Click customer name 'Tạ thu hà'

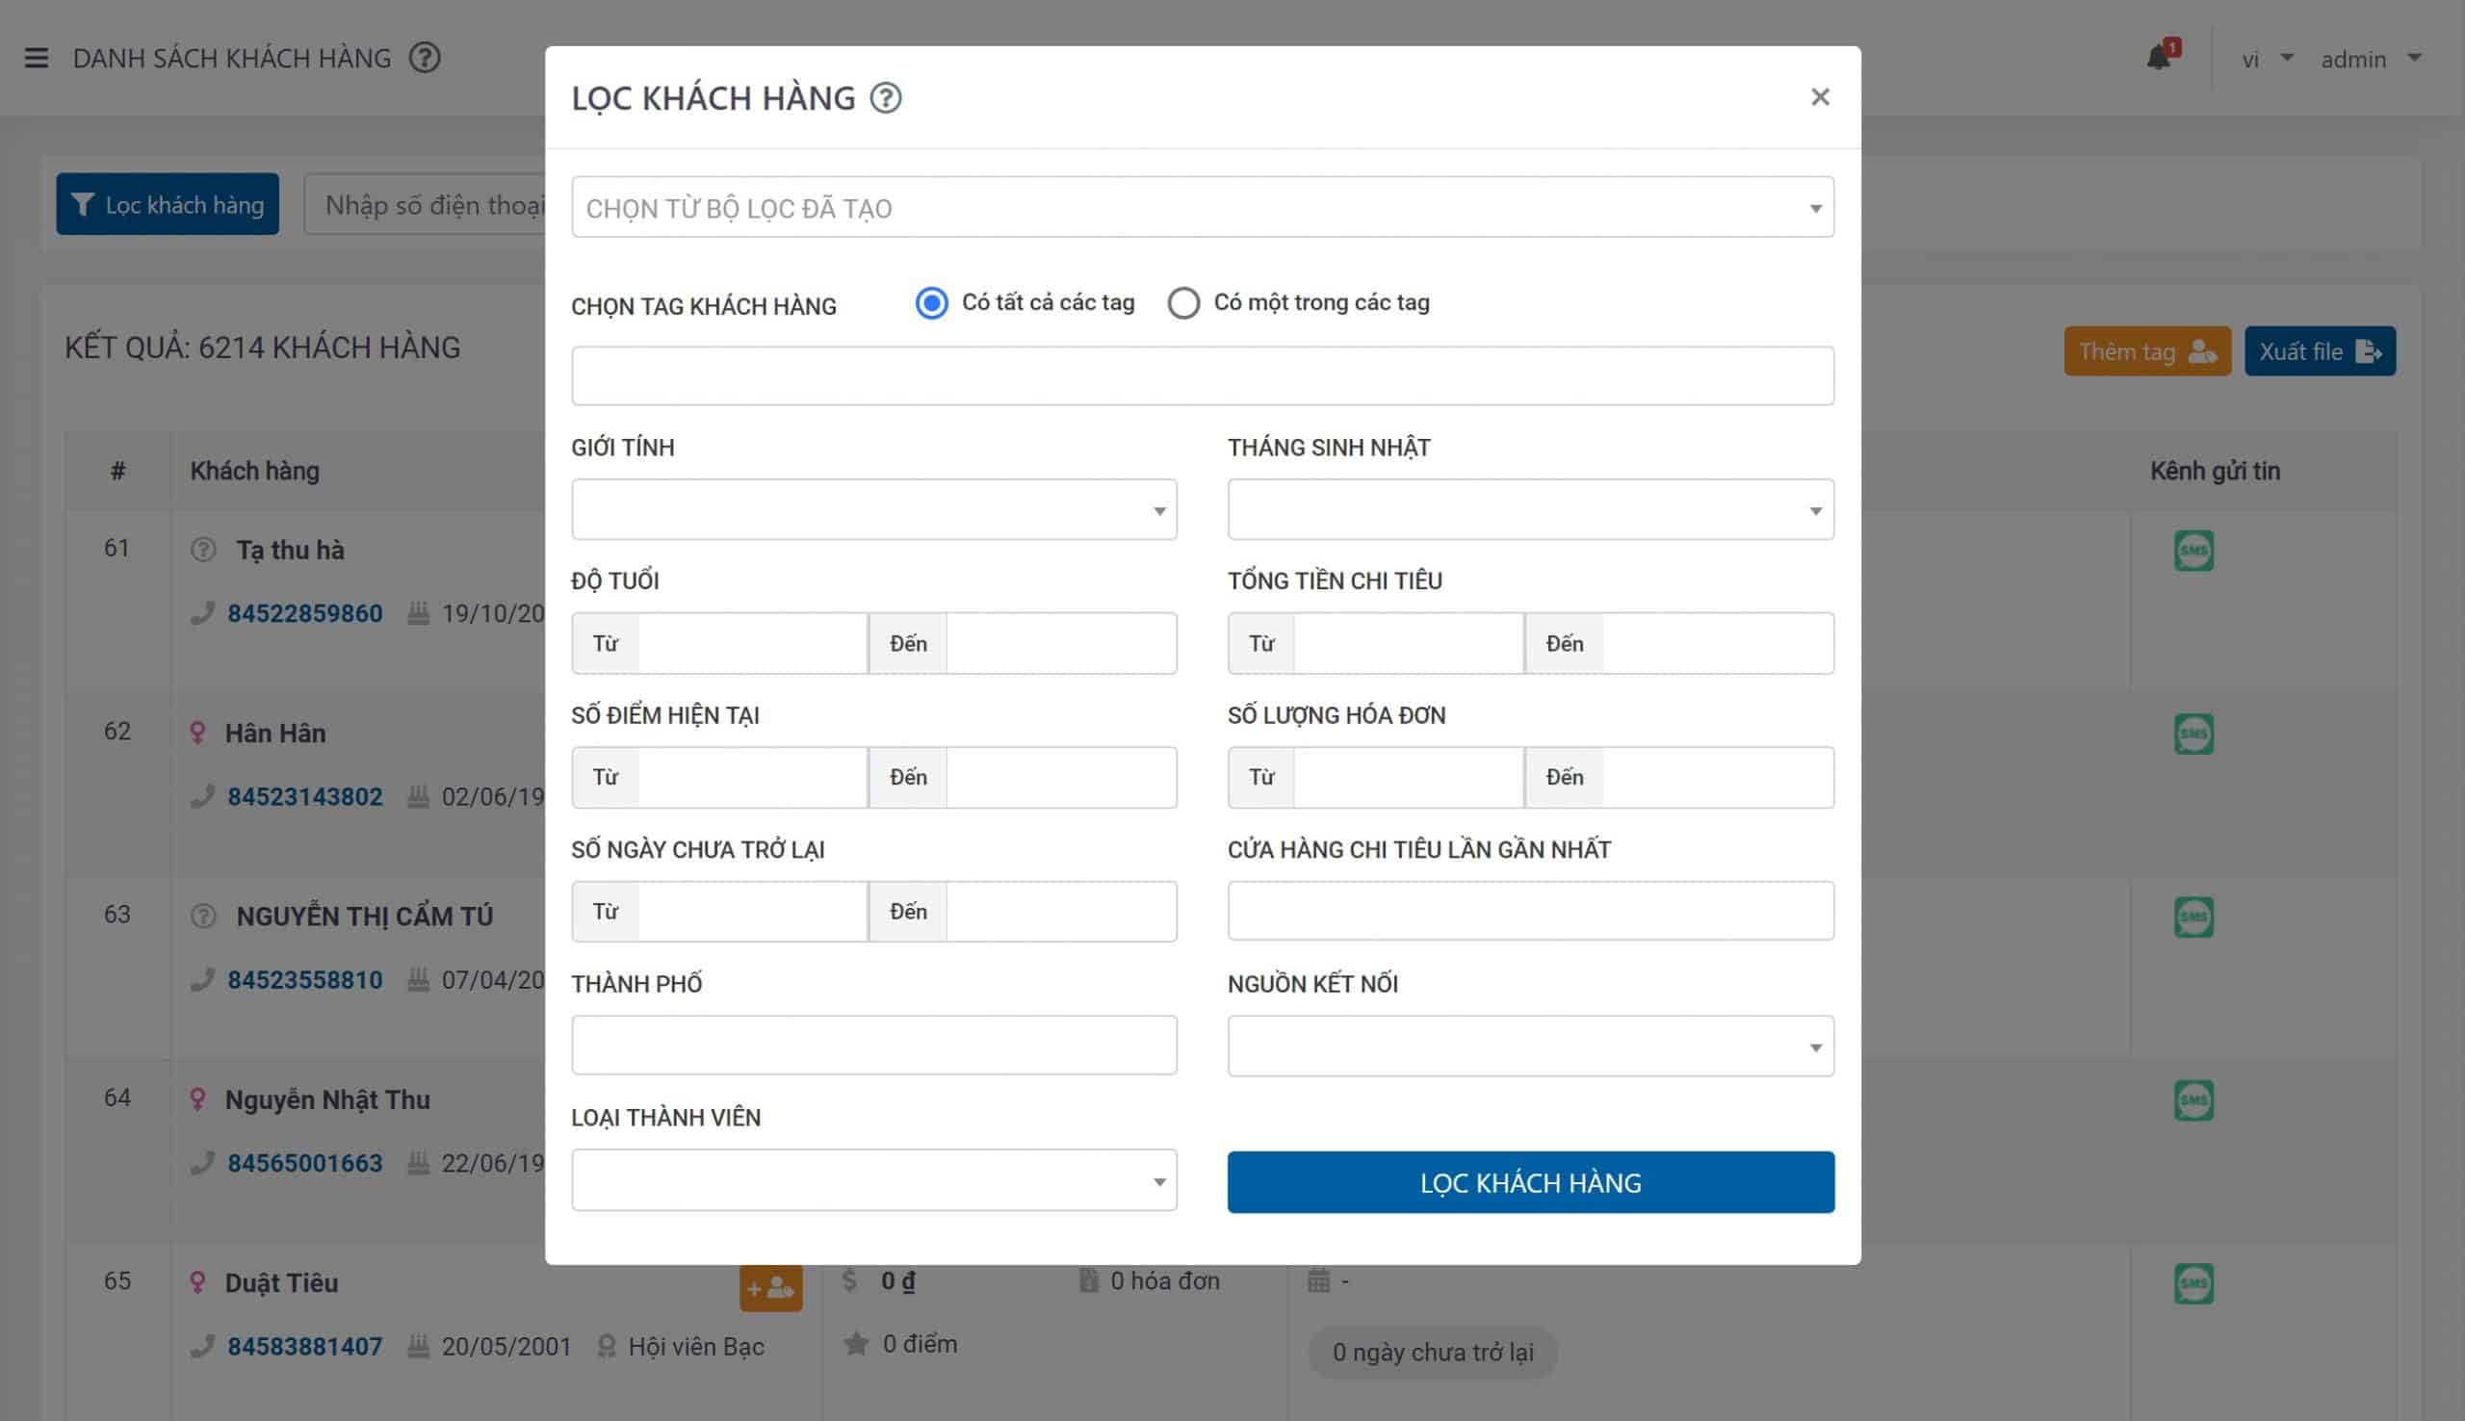290,551
